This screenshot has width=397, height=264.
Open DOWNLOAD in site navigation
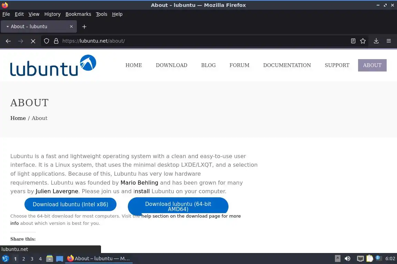tap(171, 65)
